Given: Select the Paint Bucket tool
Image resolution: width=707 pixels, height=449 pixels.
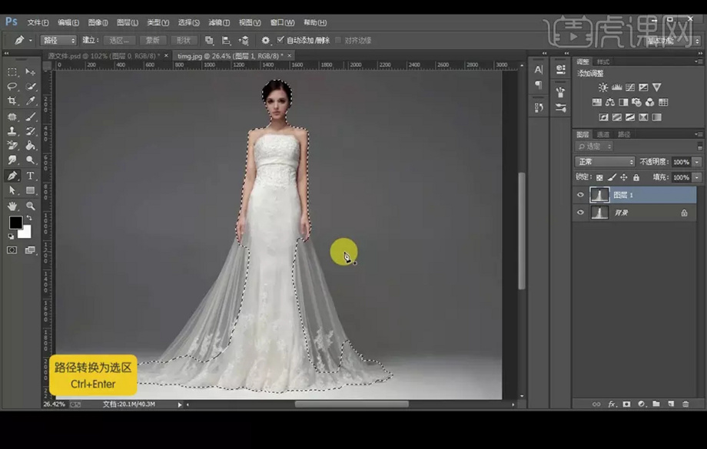Looking at the screenshot, I should coord(30,146).
